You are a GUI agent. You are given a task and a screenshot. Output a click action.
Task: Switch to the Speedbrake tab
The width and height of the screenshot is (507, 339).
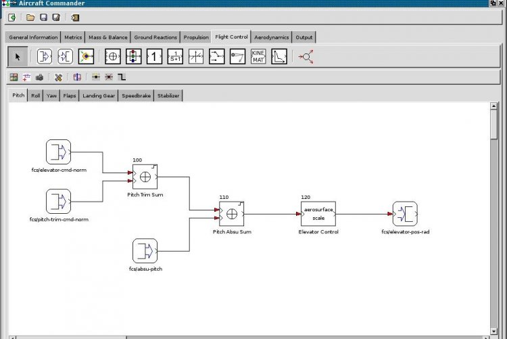click(136, 96)
